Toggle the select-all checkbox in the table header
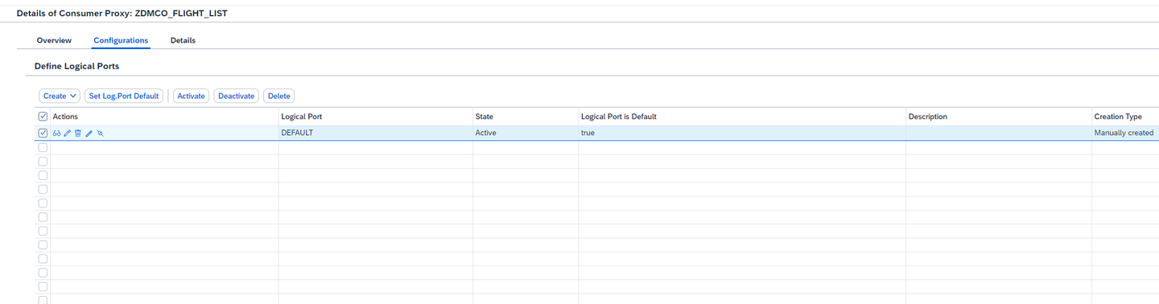Viewport: 1159px width, 304px height. [x=43, y=117]
